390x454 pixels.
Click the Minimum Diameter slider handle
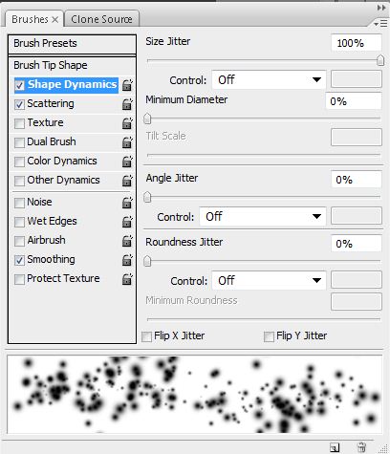pyautogui.click(x=147, y=119)
